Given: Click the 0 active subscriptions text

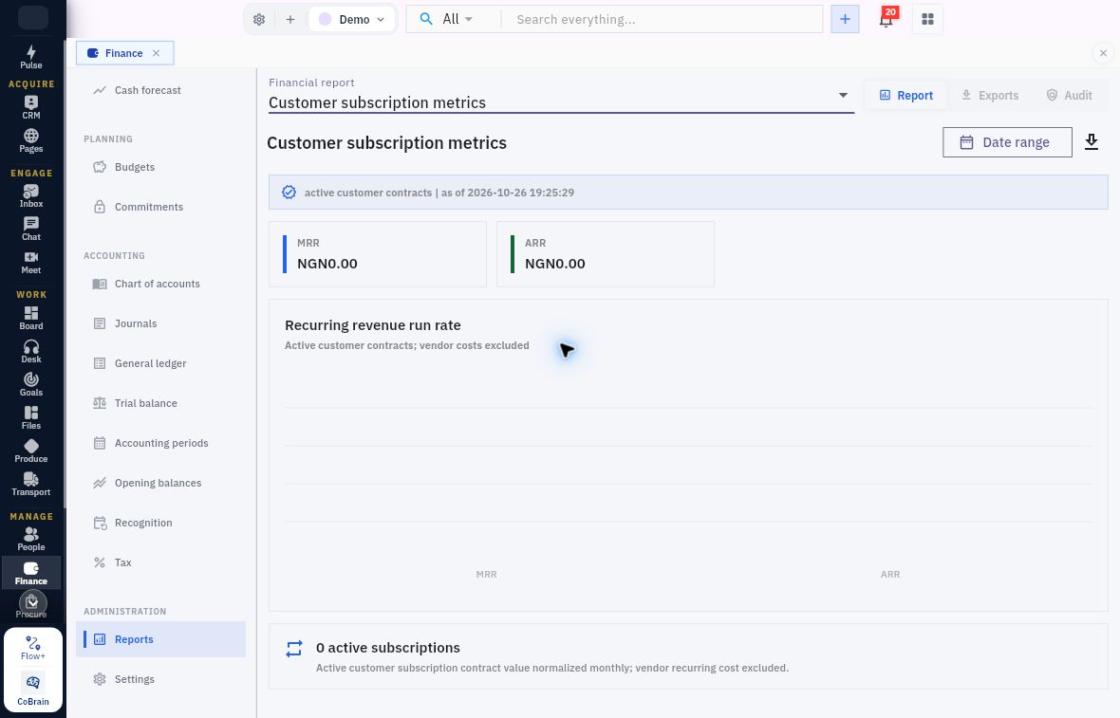Looking at the screenshot, I should click(x=388, y=648).
